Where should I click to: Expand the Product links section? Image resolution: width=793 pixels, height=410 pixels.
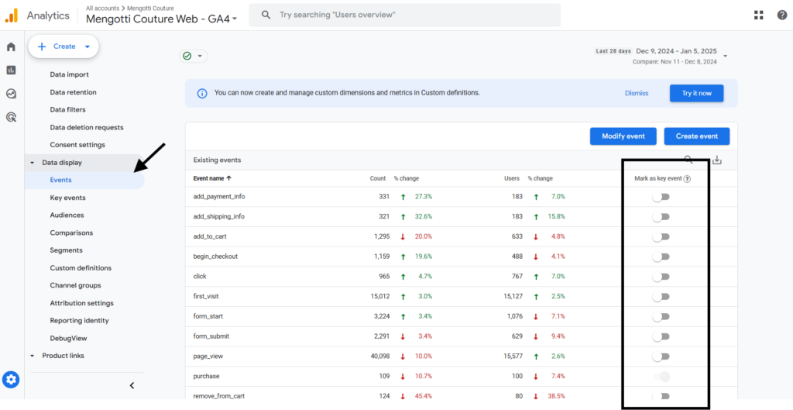[x=33, y=356]
